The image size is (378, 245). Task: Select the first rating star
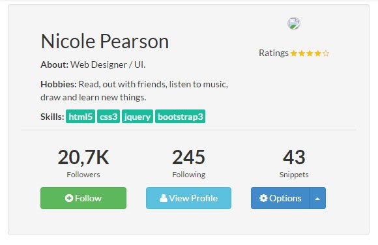(294, 53)
